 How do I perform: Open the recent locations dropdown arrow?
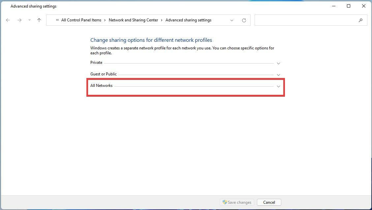pyautogui.click(x=29, y=20)
